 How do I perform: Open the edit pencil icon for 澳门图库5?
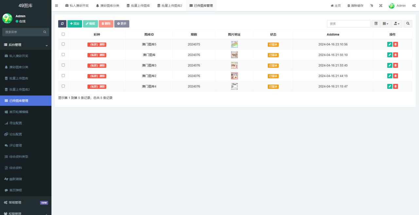[390, 44]
